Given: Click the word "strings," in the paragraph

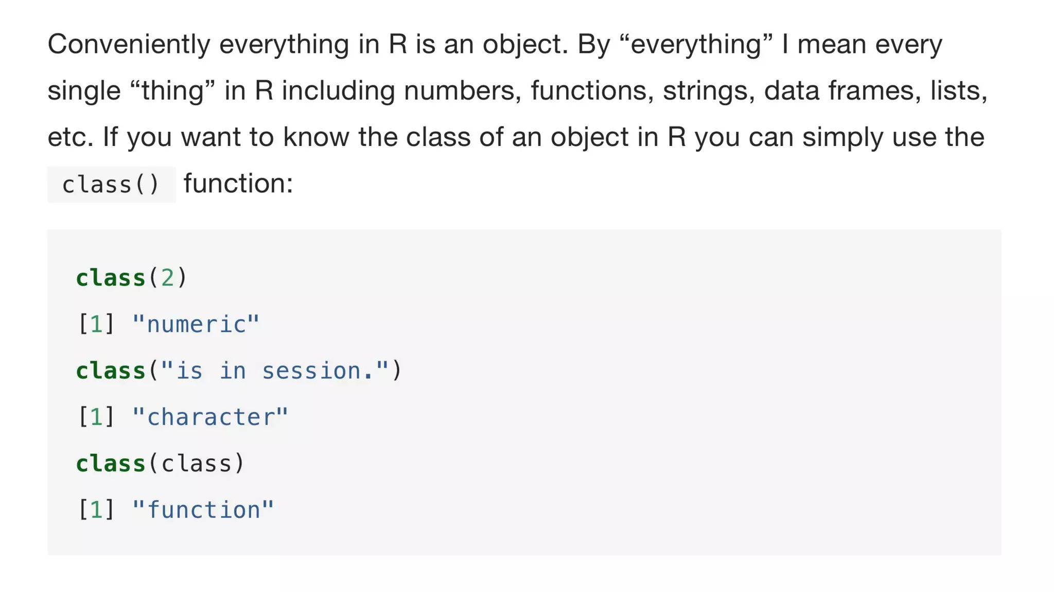Looking at the screenshot, I should (x=709, y=91).
